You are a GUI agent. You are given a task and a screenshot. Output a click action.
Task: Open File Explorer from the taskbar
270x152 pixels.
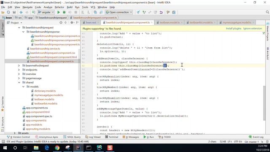coord(36,148)
